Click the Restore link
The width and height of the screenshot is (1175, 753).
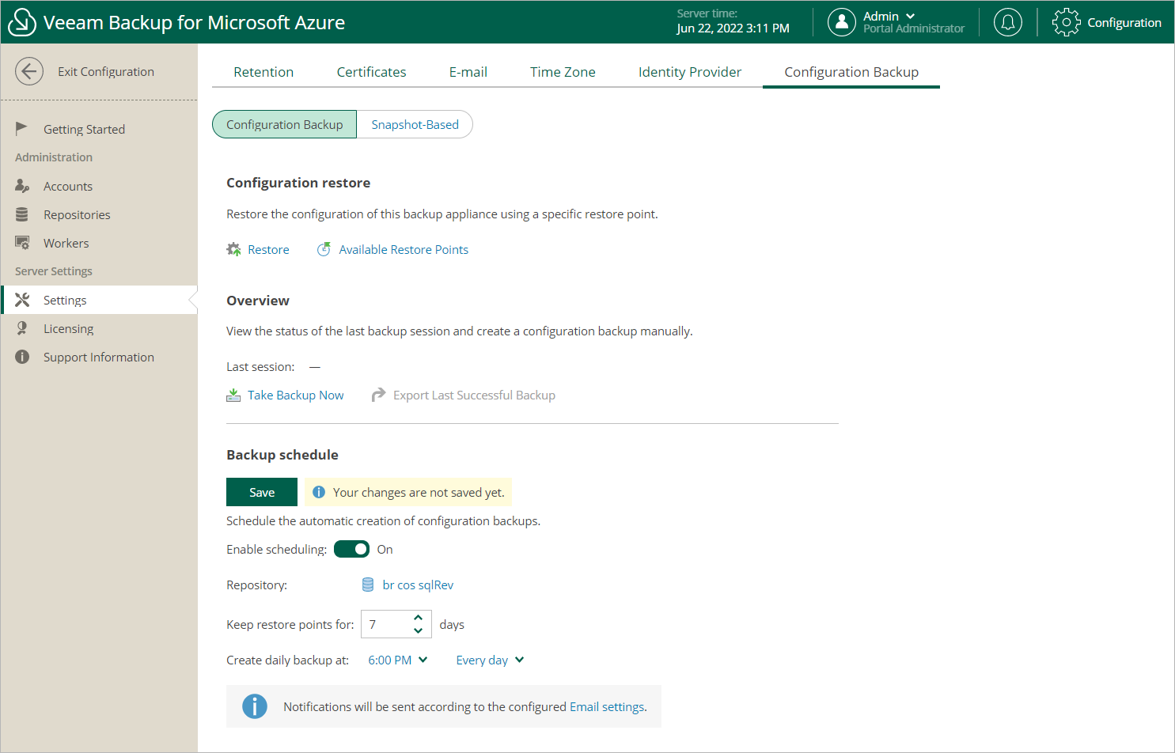(x=268, y=249)
